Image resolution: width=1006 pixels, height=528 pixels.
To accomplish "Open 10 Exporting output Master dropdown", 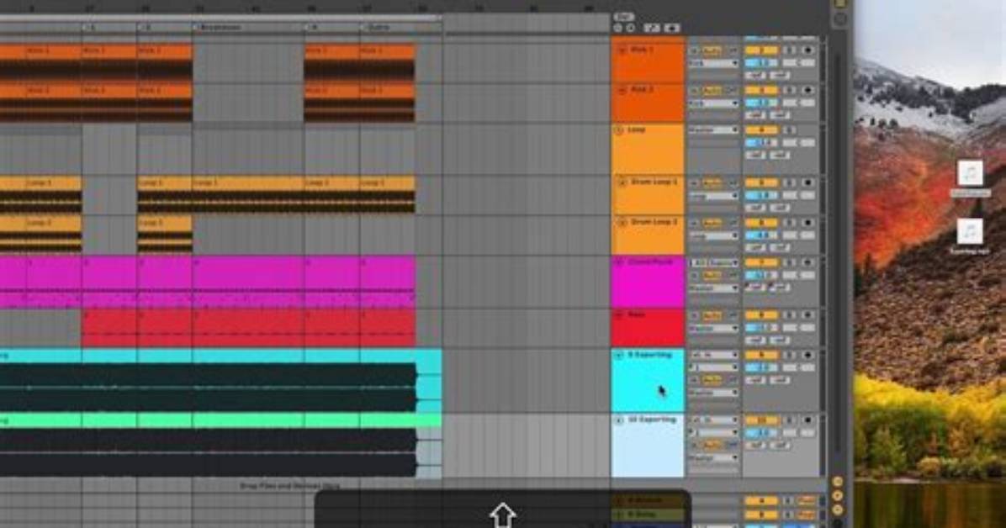I will (713, 458).
